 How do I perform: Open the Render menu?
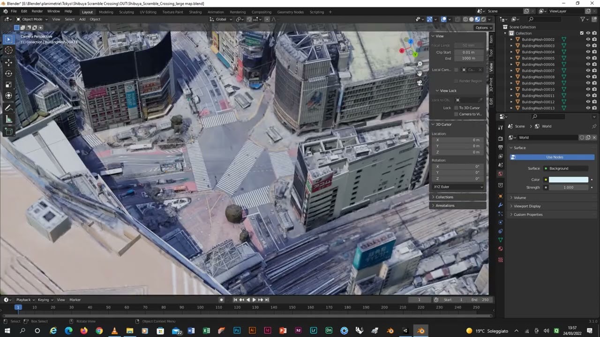(x=37, y=11)
